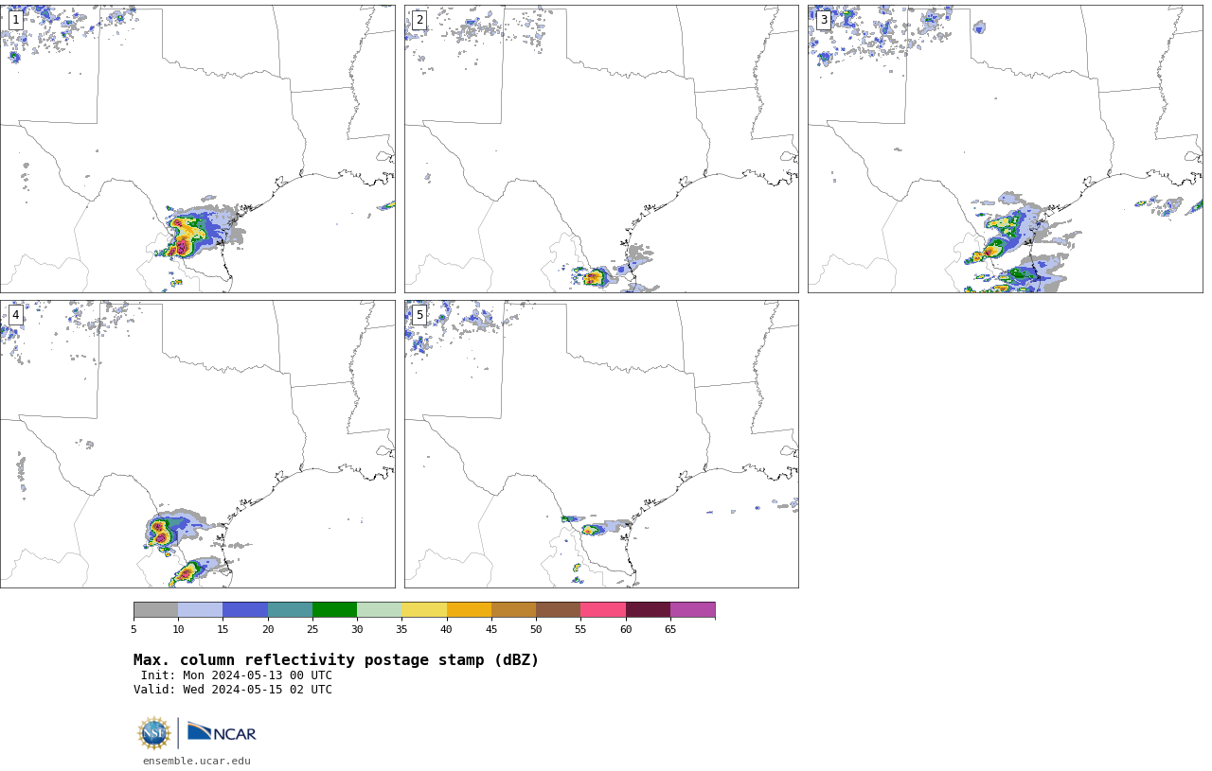Open ensemble member 5 reflectivity map
This screenshot has height=771, width=1212.
[601, 444]
